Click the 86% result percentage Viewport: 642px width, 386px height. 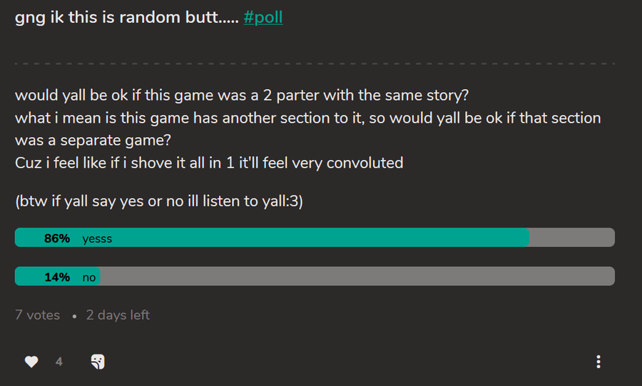coord(57,238)
